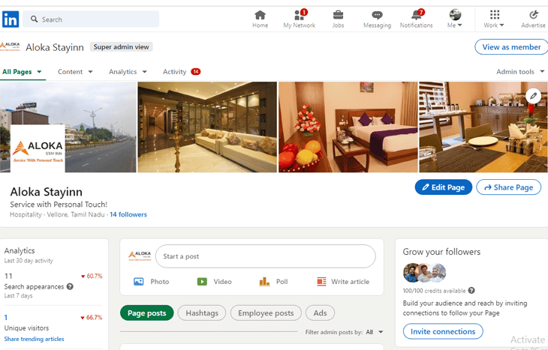548x350 pixels.
Task: Click the Aloka Stay Inn logo on banner
Action: click(x=38, y=148)
